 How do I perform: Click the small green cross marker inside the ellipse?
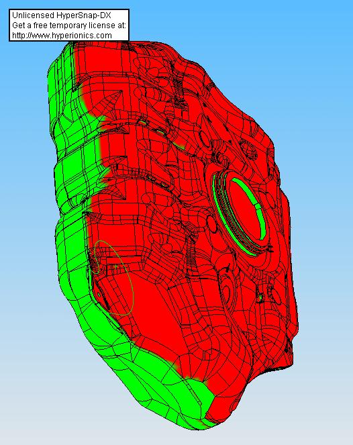coord(116,266)
